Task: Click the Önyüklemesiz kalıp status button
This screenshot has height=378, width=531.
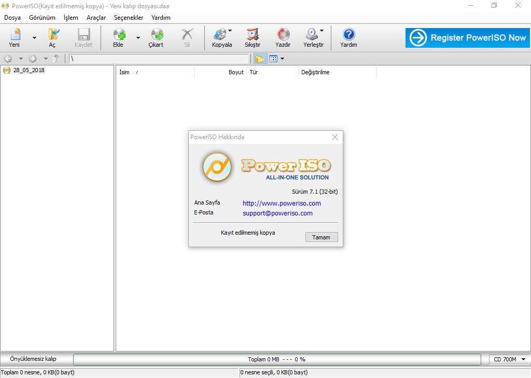Action: (33, 359)
